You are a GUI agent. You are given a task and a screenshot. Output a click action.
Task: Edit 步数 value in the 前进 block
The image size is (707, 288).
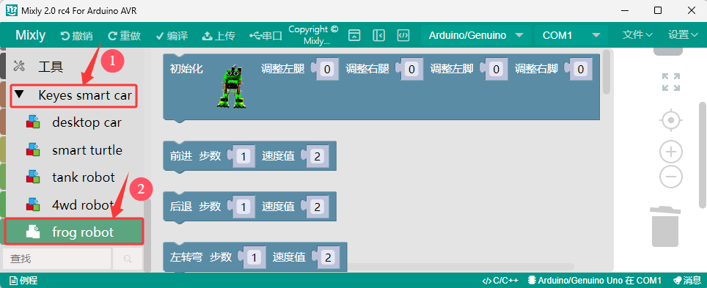coord(243,156)
